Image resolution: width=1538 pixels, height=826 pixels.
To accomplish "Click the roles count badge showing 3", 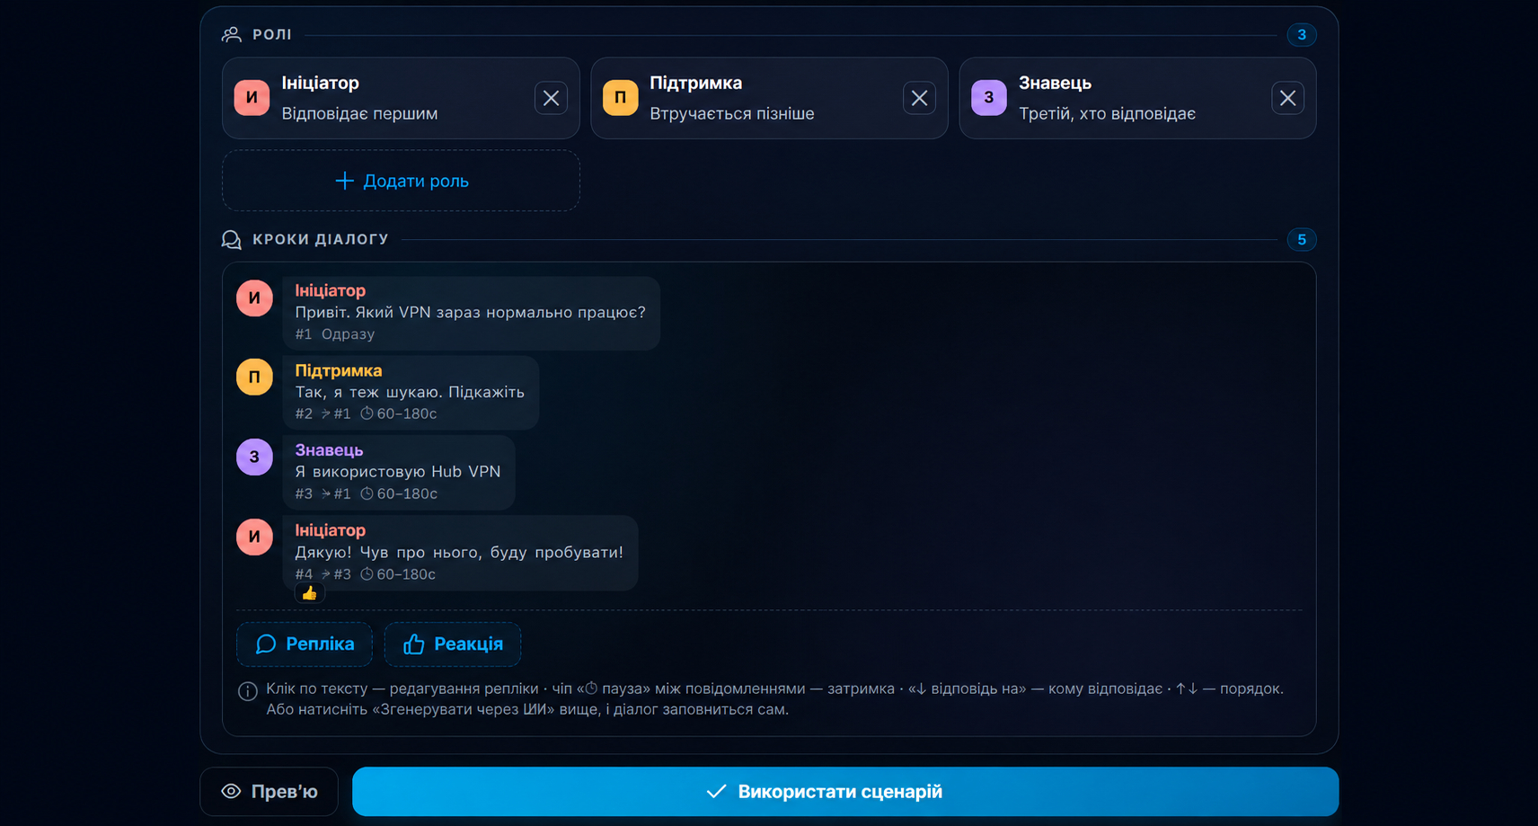I will 1302,34.
